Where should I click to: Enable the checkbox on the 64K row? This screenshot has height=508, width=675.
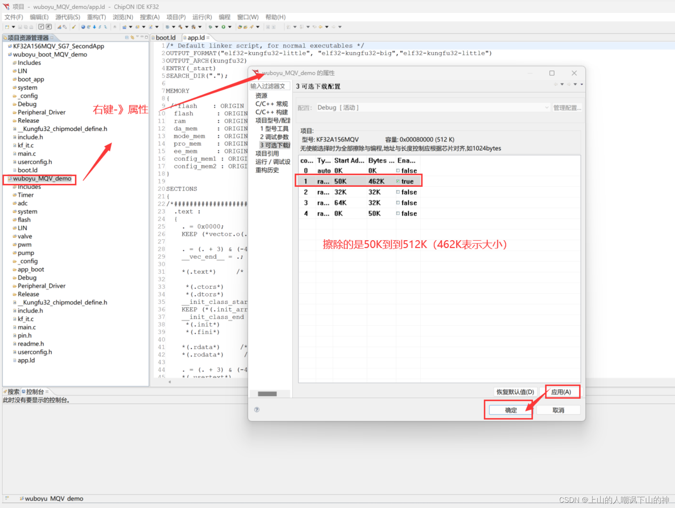click(397, 203)
